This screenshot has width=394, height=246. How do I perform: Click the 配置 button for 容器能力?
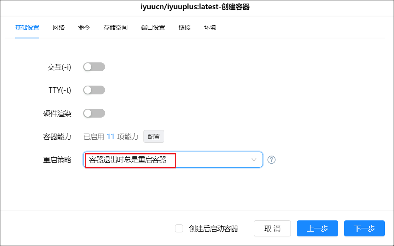154,136
